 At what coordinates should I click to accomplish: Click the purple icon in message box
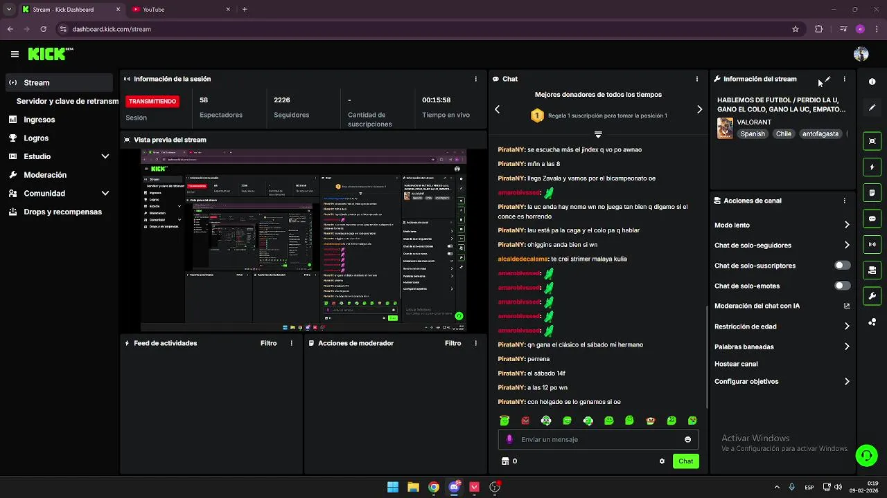(x=509, y=439)
